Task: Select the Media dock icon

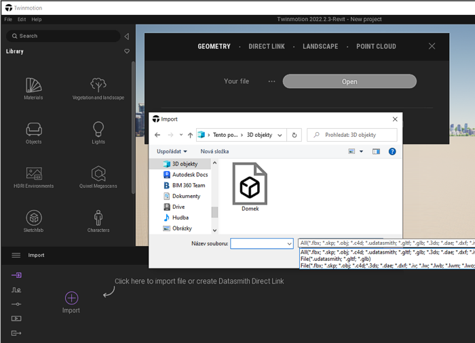Action: pos(16,319)
